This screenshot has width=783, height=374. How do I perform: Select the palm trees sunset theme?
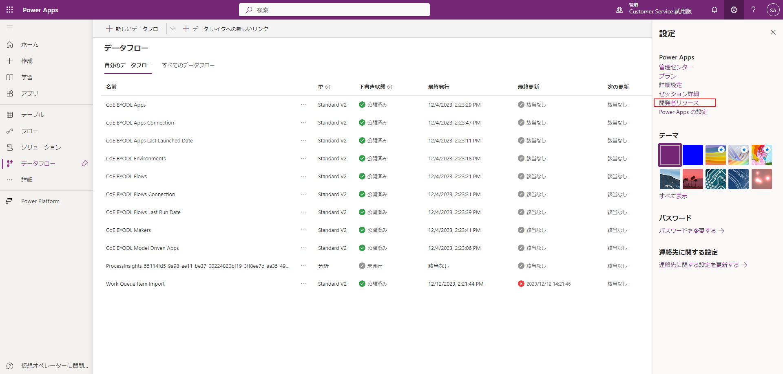click(693, 179)
